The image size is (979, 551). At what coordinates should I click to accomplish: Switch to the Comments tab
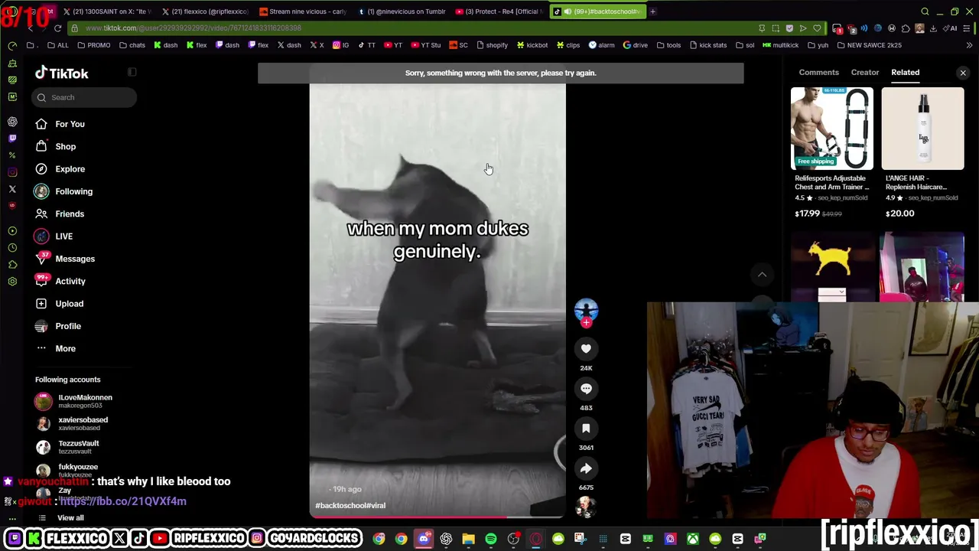tap(818, 73)
